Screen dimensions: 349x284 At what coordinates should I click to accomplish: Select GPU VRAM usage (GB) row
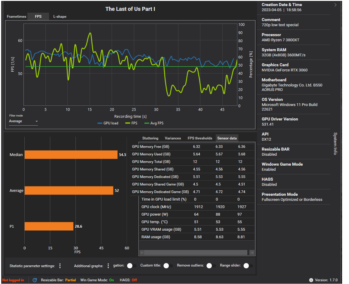pyautogui.click(x=197, y=229)
